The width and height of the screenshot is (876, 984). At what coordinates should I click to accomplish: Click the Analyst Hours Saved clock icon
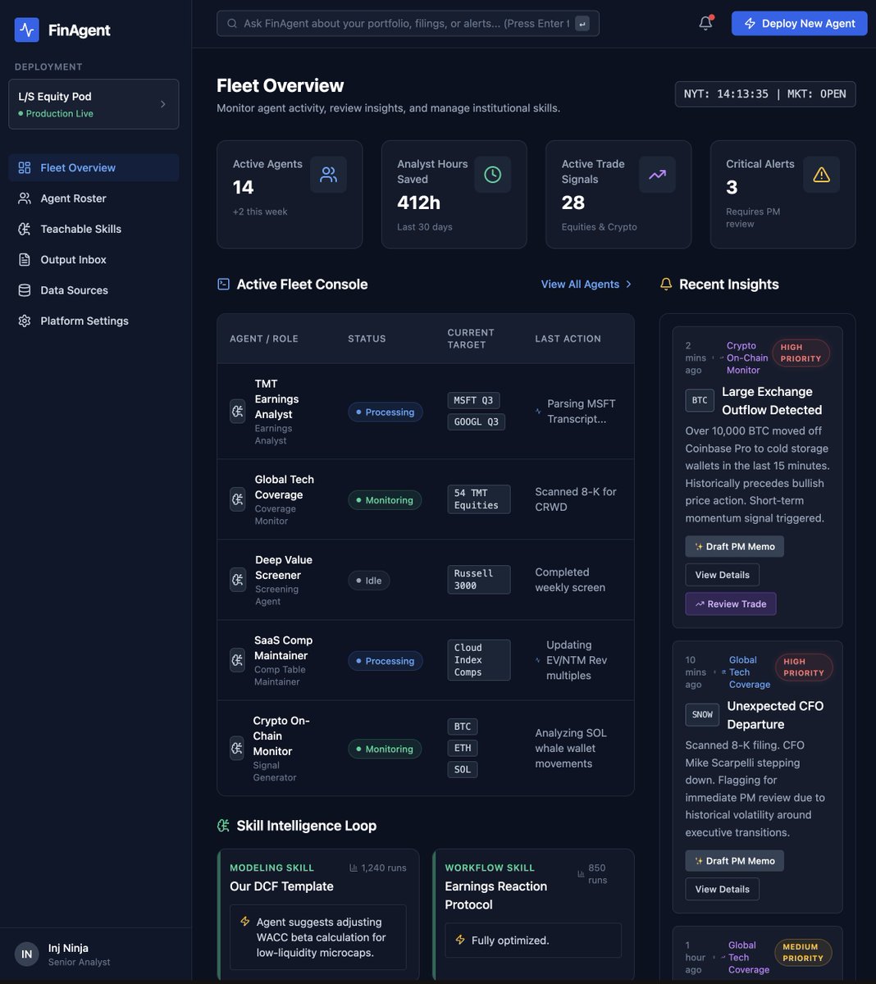pos(492,175)
